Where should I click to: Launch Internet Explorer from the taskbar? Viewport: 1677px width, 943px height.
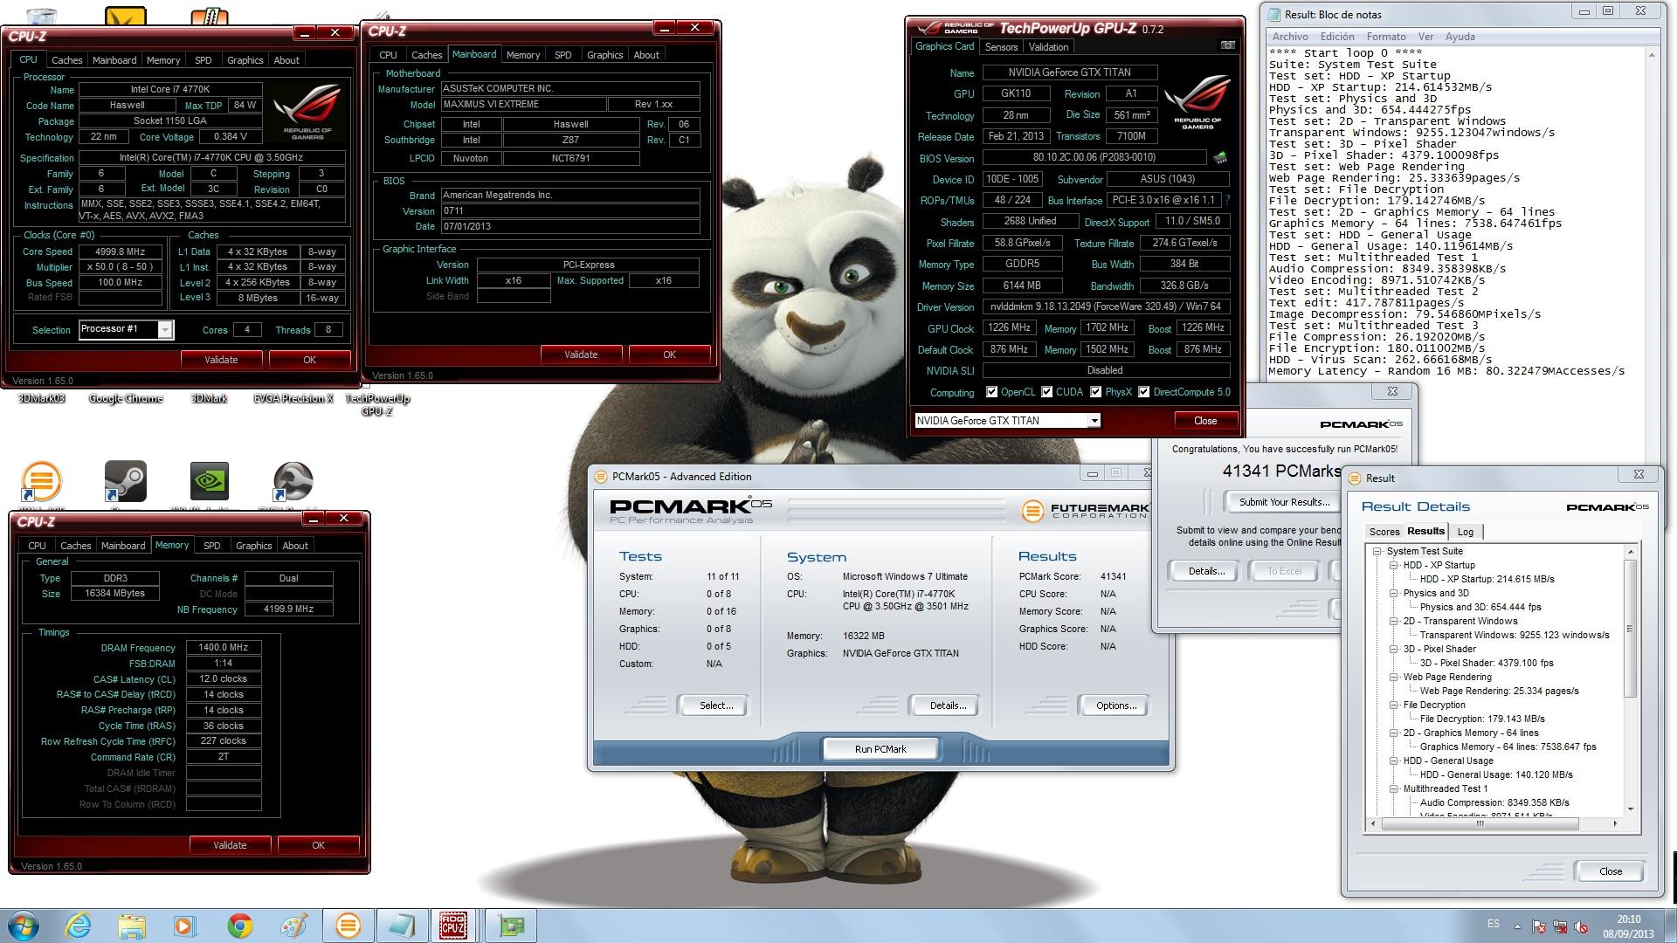point(78,926)
